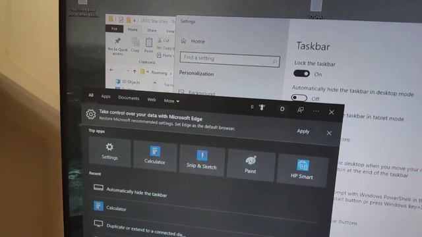Click Back arrow in File Explorer
This screenshot has height=237, width=422.
coord(111,70)
